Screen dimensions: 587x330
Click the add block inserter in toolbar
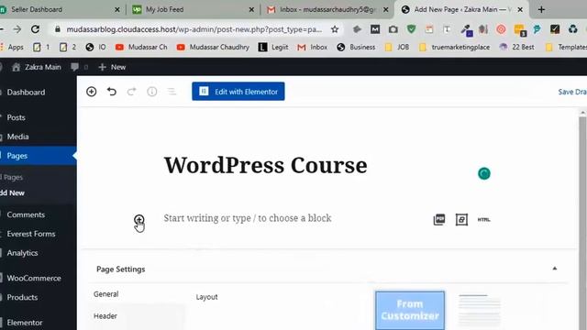tap(92, 92)
